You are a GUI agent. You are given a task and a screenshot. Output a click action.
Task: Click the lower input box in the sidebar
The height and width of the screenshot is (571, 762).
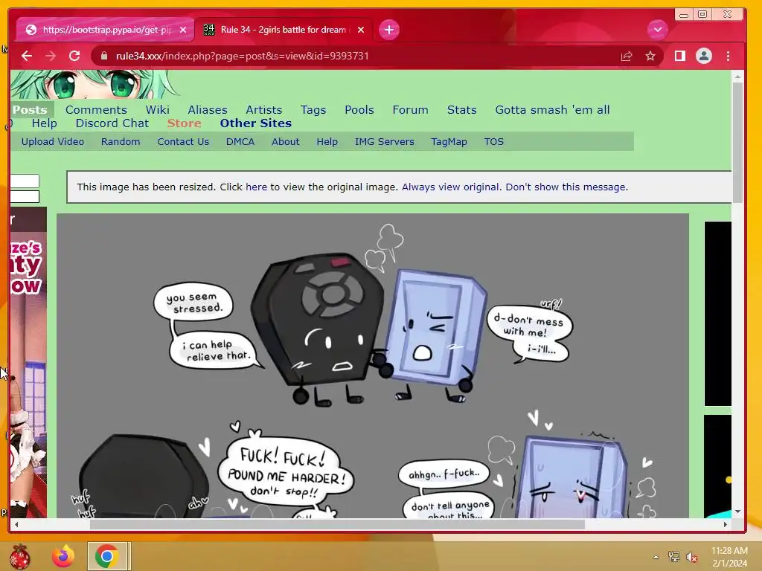(x=25, y=196)
